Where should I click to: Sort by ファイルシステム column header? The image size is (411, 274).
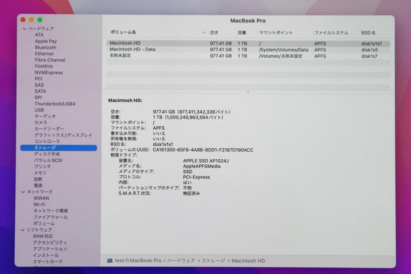[x=331, y=33]
